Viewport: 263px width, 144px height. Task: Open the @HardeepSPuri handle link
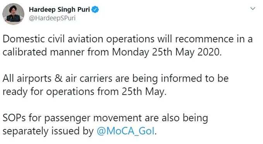point(52,18)
